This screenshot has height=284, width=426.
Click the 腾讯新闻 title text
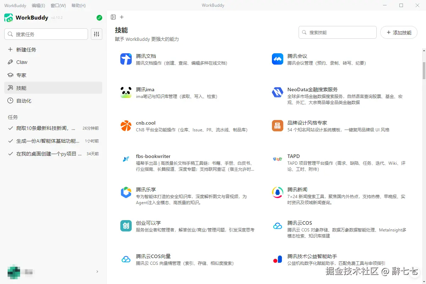coord(297,190)
